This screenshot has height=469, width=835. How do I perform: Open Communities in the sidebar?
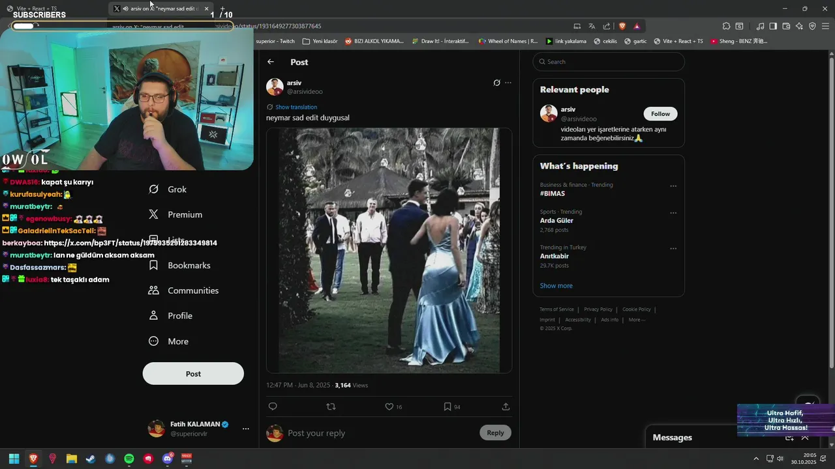[184, 291]
